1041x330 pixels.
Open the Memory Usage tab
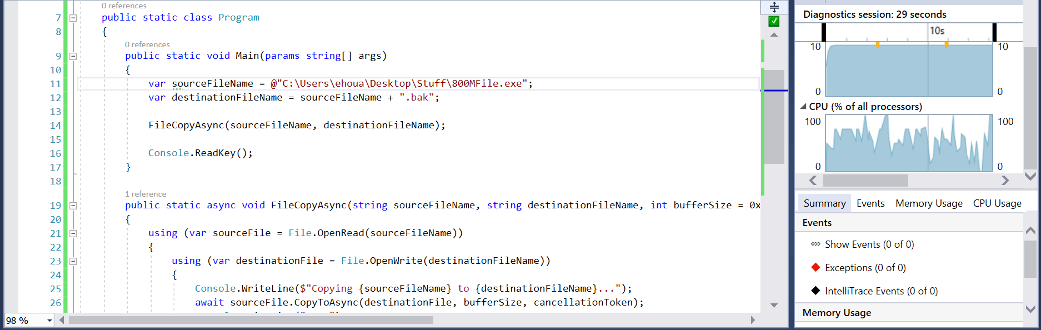click(x=929, y=203)
